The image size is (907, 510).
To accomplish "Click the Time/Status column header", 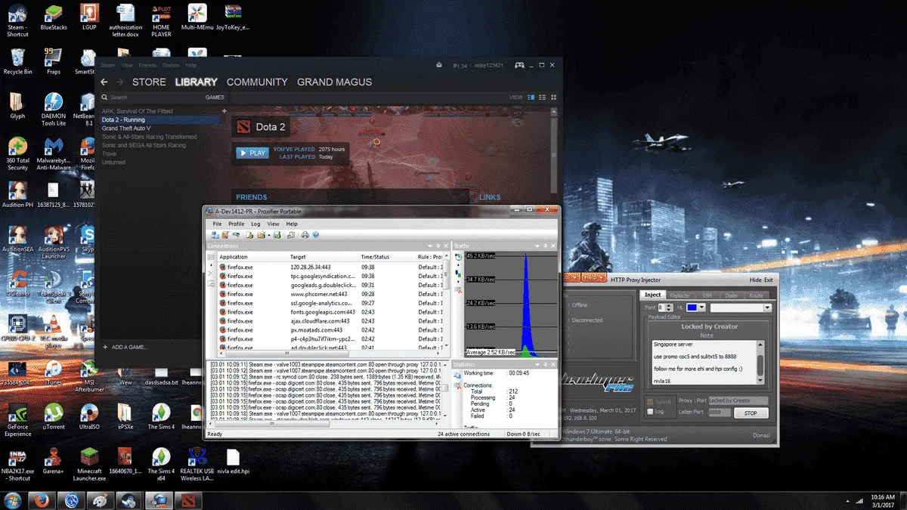I will (x=387, y=257).
